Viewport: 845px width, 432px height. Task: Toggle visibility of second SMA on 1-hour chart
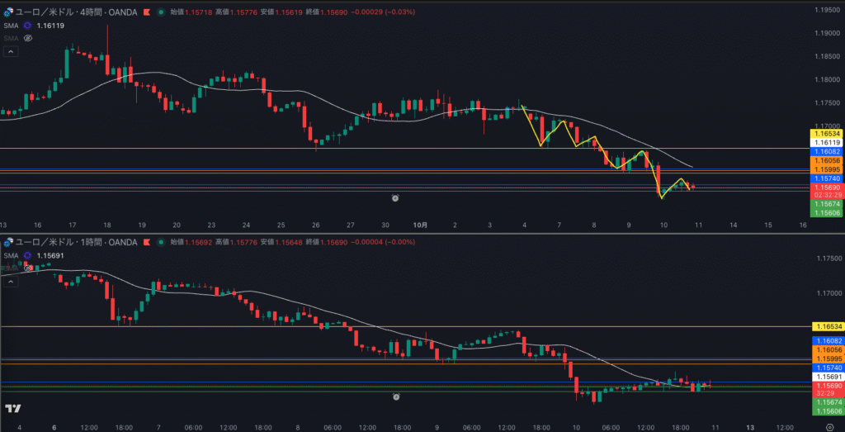(x=28, y=268)
